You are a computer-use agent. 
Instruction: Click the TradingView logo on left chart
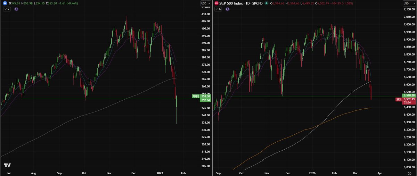[x=7, y=166]
